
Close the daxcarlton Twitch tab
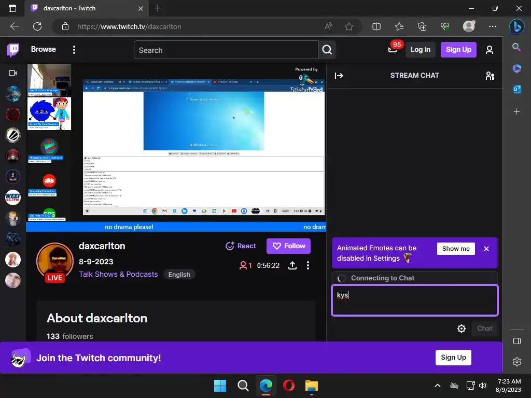(x=141, y=8)
